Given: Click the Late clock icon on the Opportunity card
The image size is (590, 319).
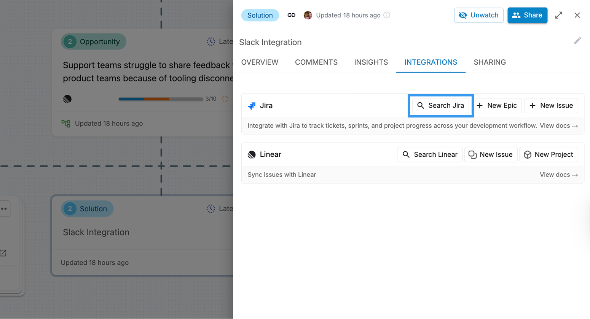Looking at the screenshot, I should (x=210, y=41).
